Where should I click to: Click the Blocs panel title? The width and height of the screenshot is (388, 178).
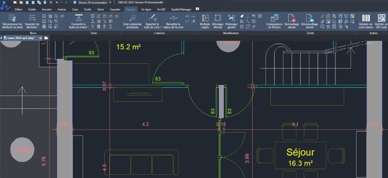coord(33,33)
